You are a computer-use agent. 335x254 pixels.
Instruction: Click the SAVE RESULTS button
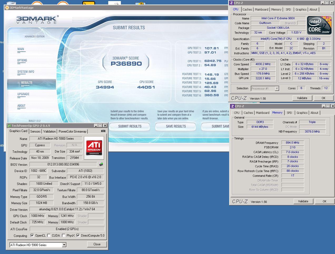[x=176, y=126]
